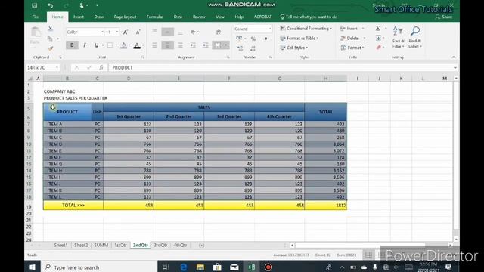
Task: Switch to the Formulas tab
Action: tap(154, 17)
